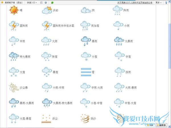Select the 大暴雨-特大暴雨 weather icon
This screenshot has height=128, width=171.
pos(47,103)
